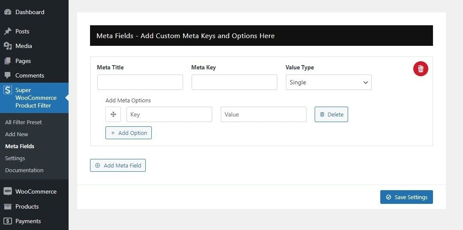Click the Media icon in sidebar
Screen dimensions: 463x230
pos(8,46)
